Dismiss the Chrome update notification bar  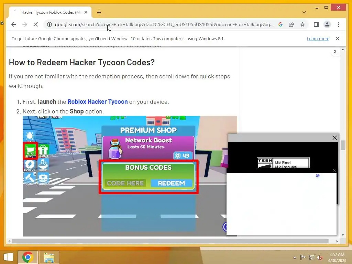(338, 38)
